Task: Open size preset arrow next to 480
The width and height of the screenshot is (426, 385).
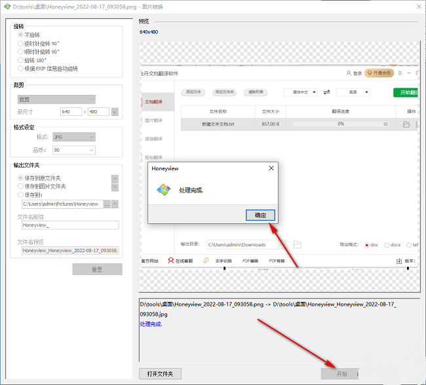Action: (115, 112)
